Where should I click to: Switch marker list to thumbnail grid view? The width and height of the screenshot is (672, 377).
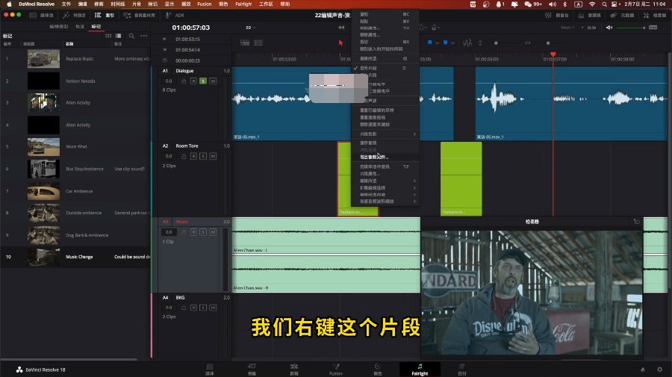coord(108,36)
